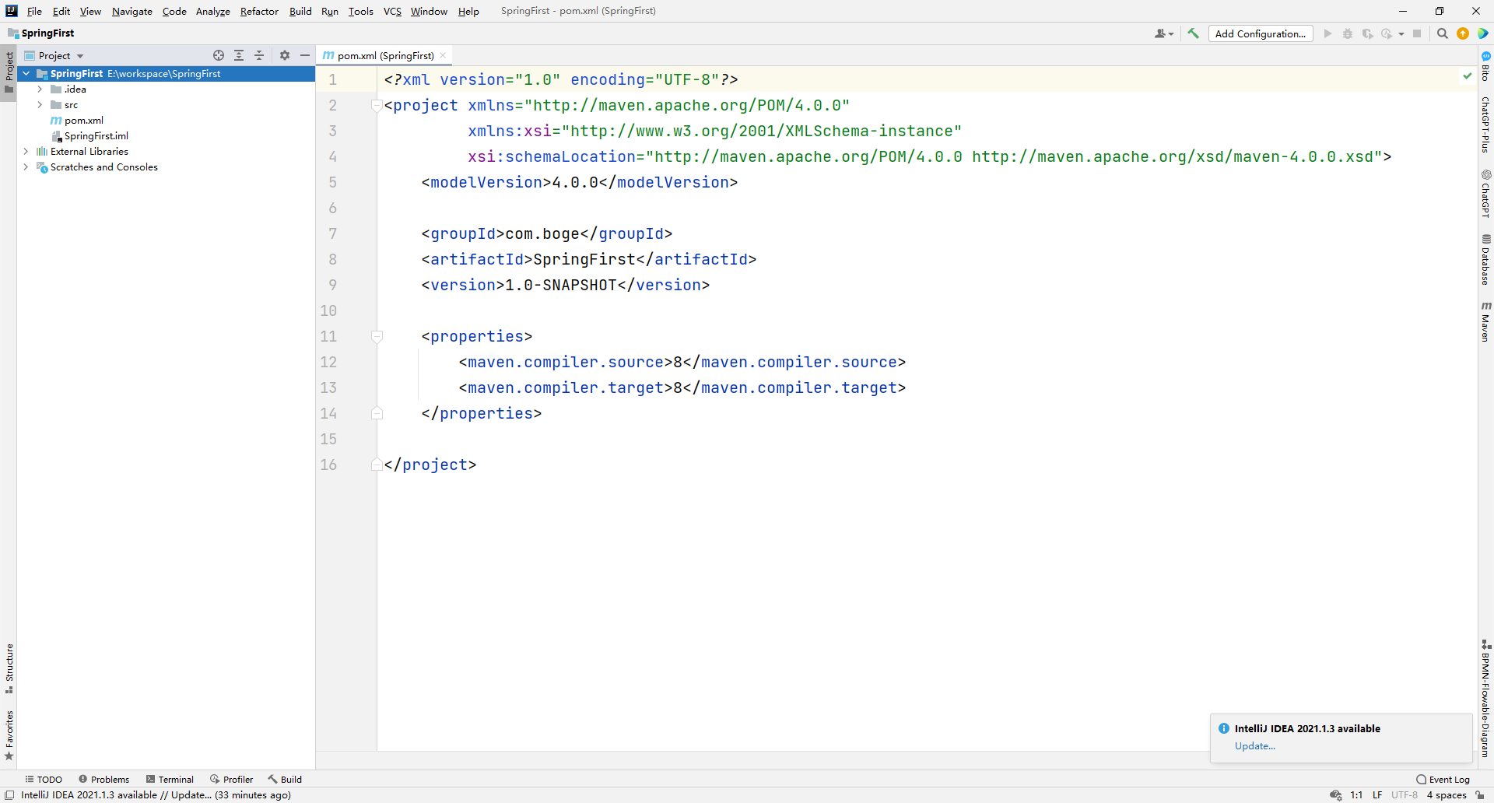Viewport: 1494px width, 803px height.
Task: Fold the properties block at line 11
Action: click(377, 336)
